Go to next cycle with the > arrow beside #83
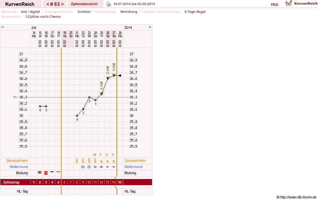 tap(62, 4)
